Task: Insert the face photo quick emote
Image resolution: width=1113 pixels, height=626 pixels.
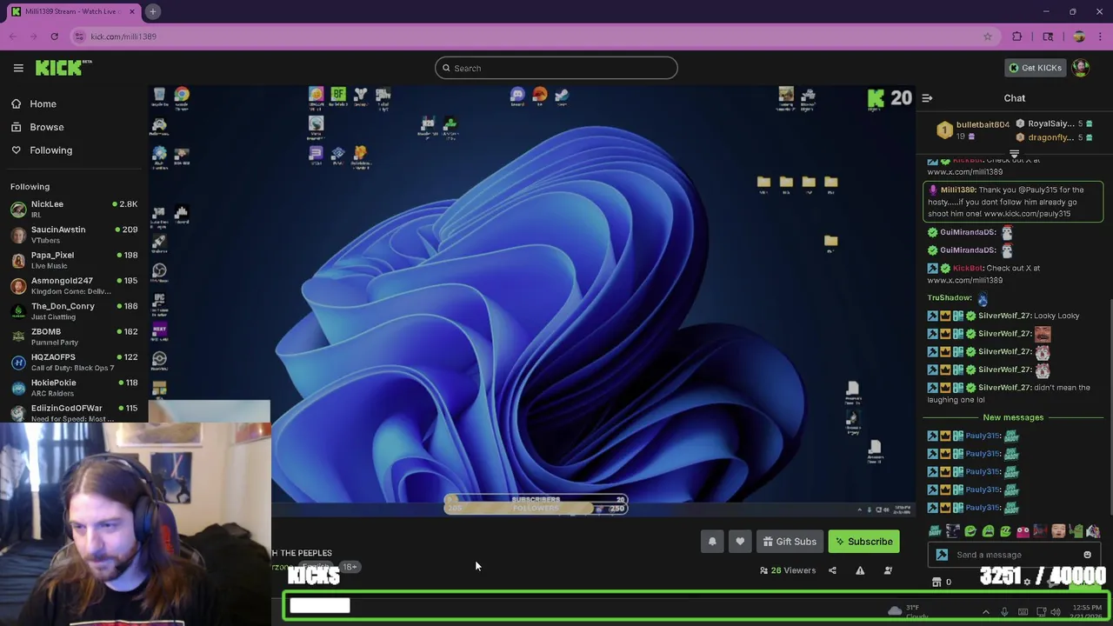Action: click(x=1058, y=531)
